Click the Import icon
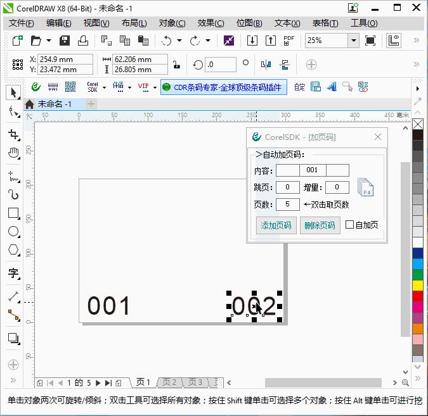 point(252,41)
